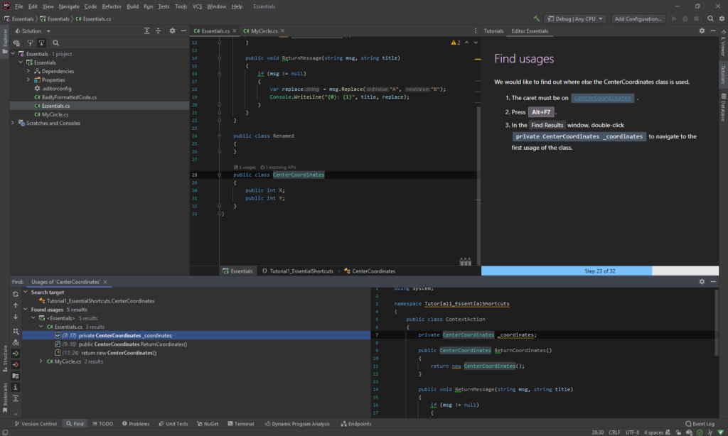Viewport: 728px width, 436px height.
Task: Toggle the show info button in Find sidebar
Action: click(x=16, y=387)
